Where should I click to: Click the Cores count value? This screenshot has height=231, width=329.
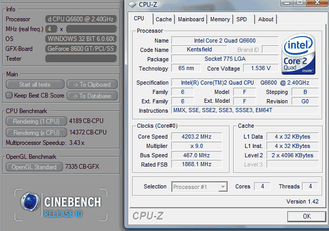click(x=262, y=186)
